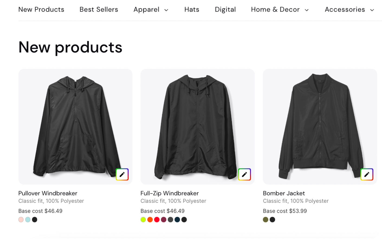Pick the olive color for the Bomber Jacket
This screenshot has height=239, width=382.
[265, 220]
